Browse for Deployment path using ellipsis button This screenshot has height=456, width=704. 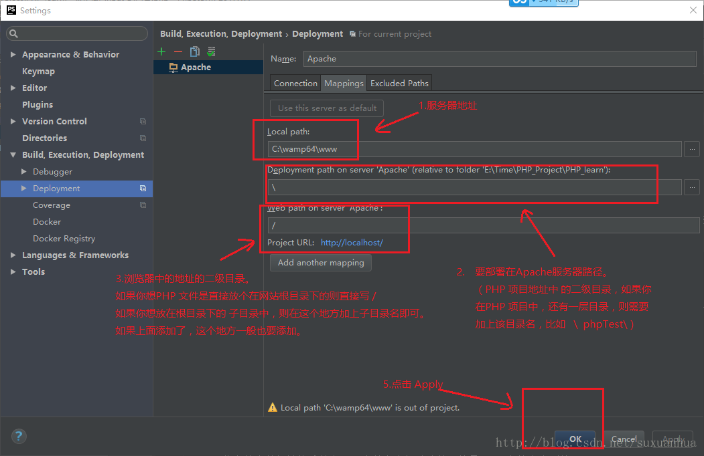692,187
